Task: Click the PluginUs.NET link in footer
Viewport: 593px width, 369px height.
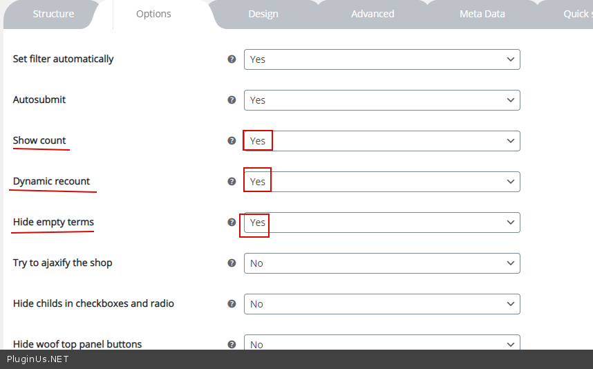Action: 38,359
